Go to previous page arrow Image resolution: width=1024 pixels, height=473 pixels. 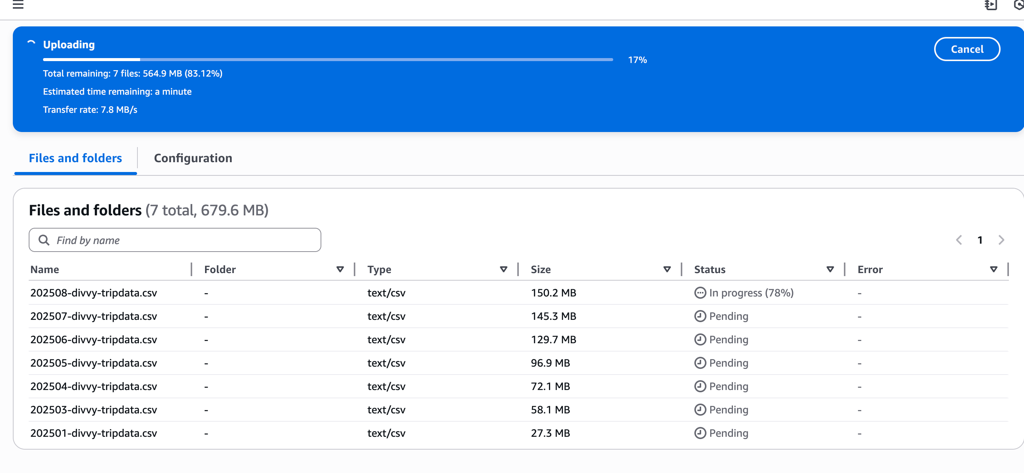958,240
